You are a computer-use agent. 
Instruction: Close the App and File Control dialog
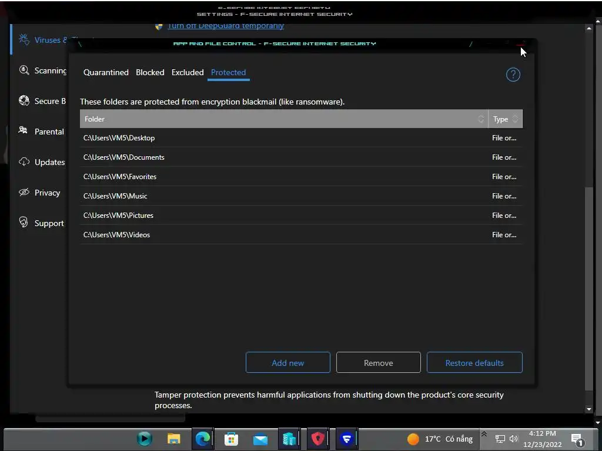click(x=521, y=43)
